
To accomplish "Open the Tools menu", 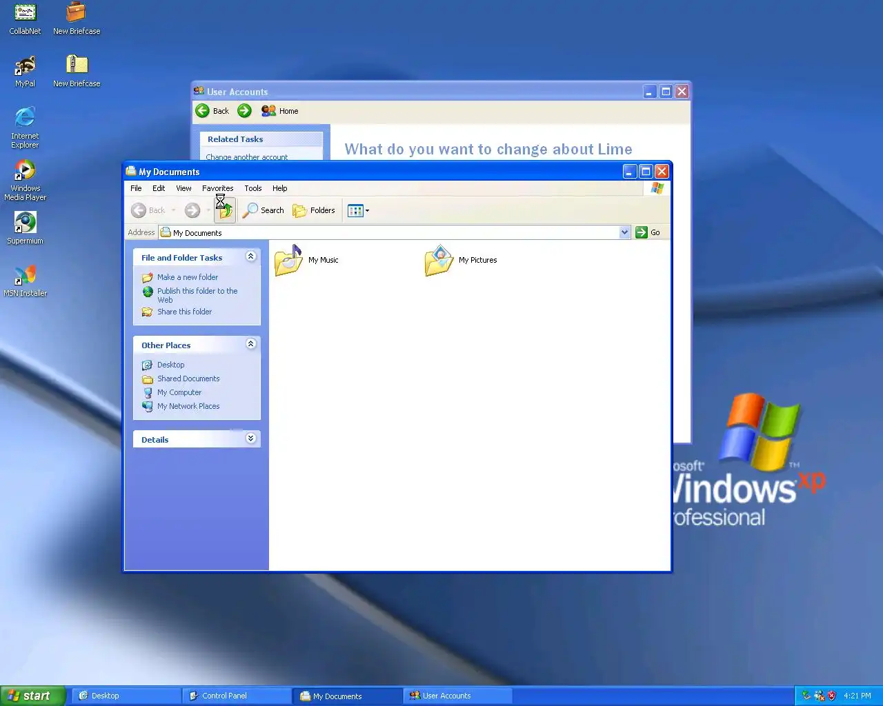I will 253,188.
